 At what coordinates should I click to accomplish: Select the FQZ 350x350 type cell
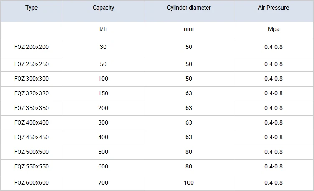click(31, 108)
